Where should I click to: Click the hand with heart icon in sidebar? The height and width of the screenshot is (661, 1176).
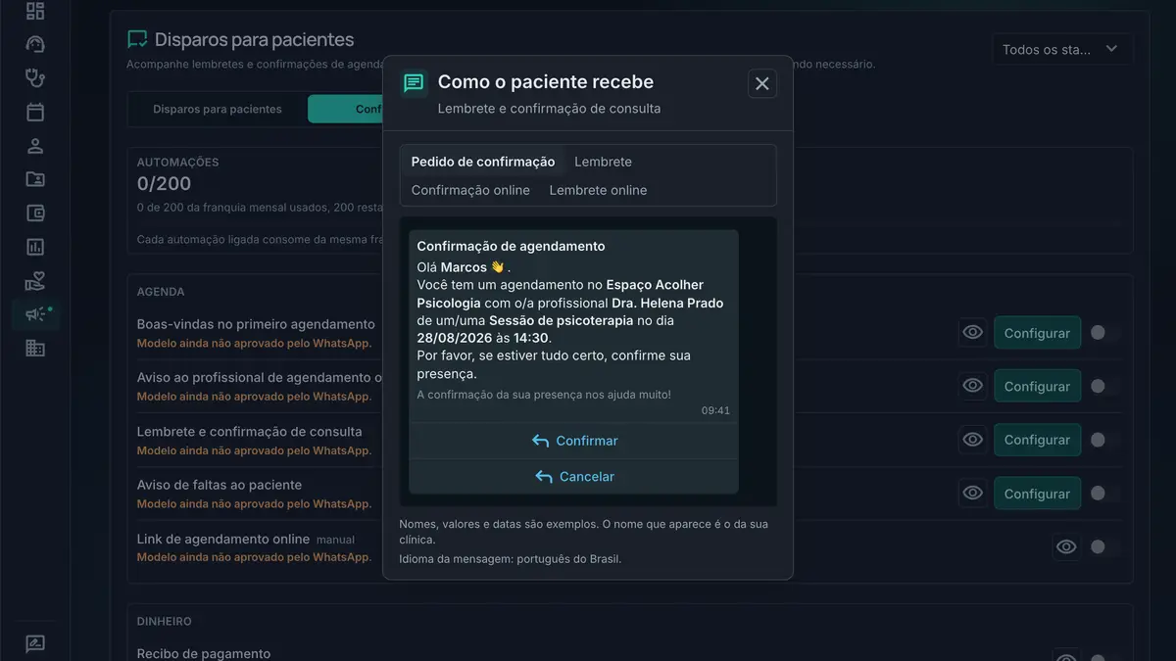[x=35, y=281]
